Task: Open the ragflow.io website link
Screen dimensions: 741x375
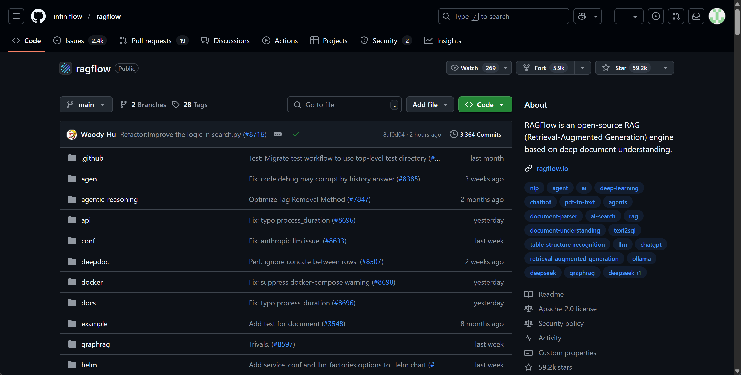Action: (x=552, y=168)
